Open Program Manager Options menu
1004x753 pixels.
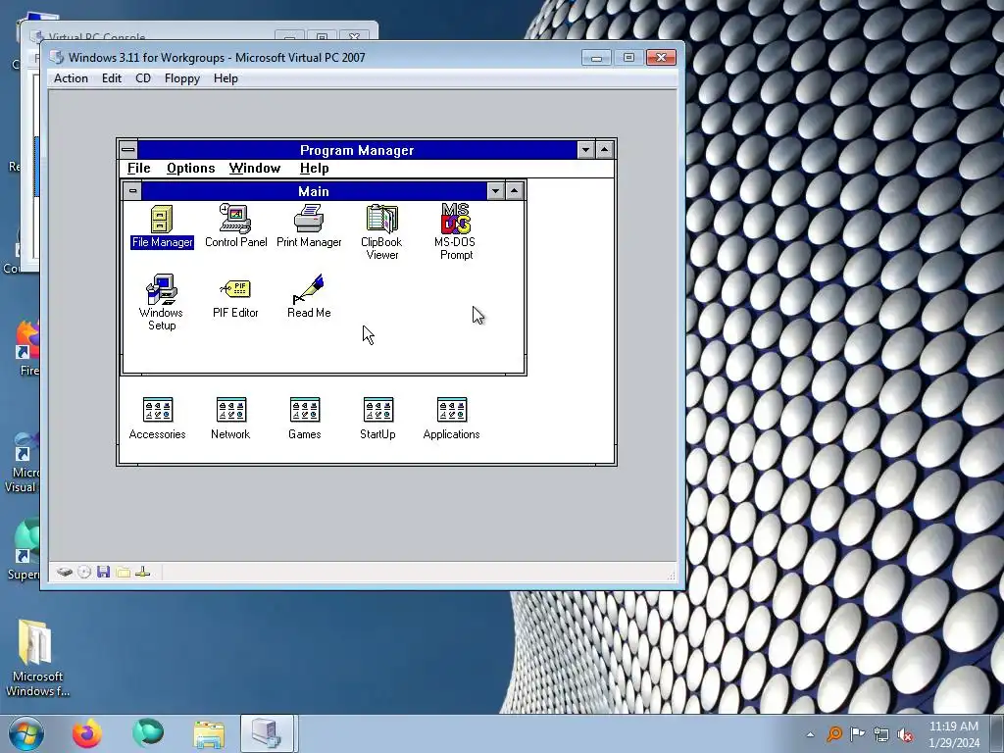coord(191,169)
